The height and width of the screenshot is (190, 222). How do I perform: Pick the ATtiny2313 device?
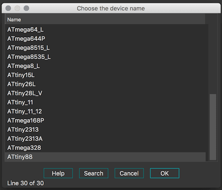(105, 130)
